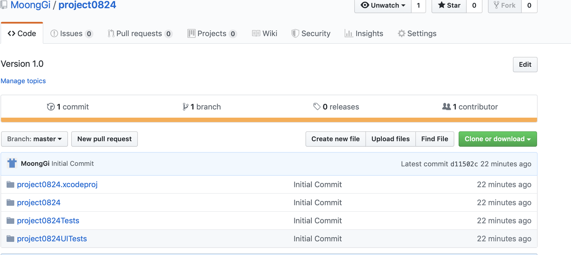Viewport: 571px width, 255px height.
Task: Click the branch icon beside 1 branch
Action: [185, 107]
